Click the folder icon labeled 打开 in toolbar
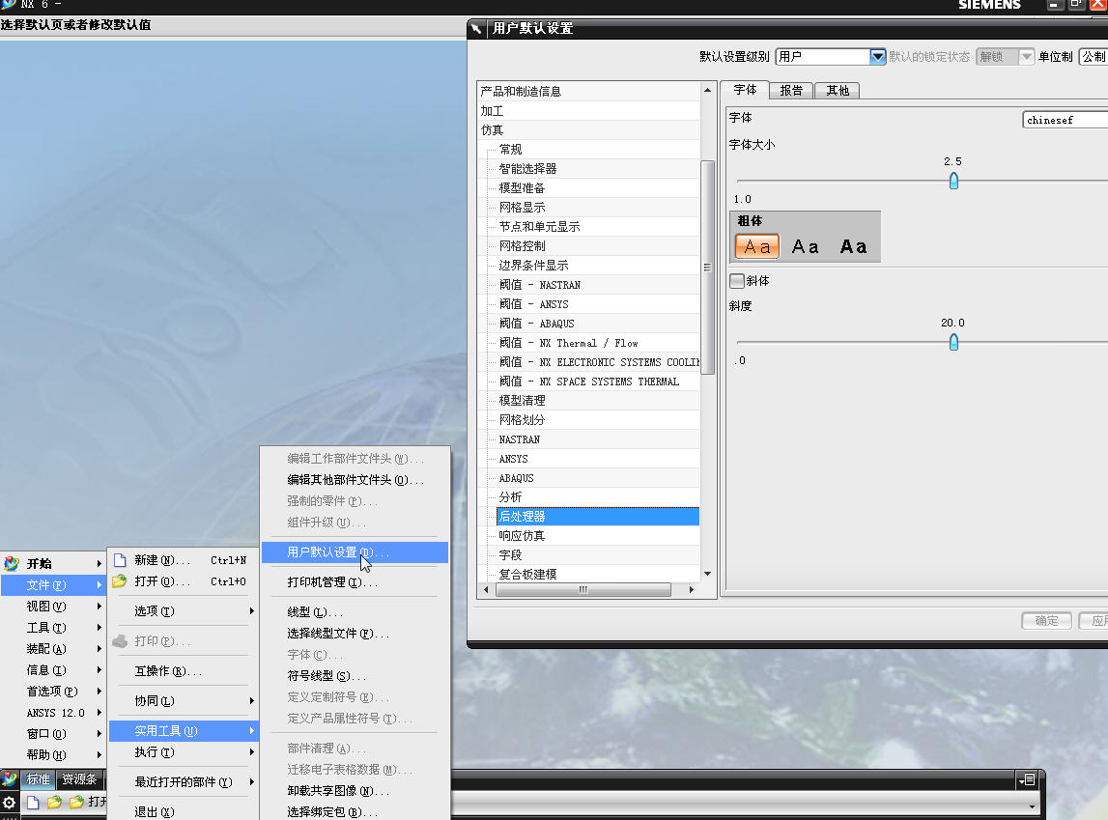Viewport: 1108px width, 820px height. [x=77, y=803]
